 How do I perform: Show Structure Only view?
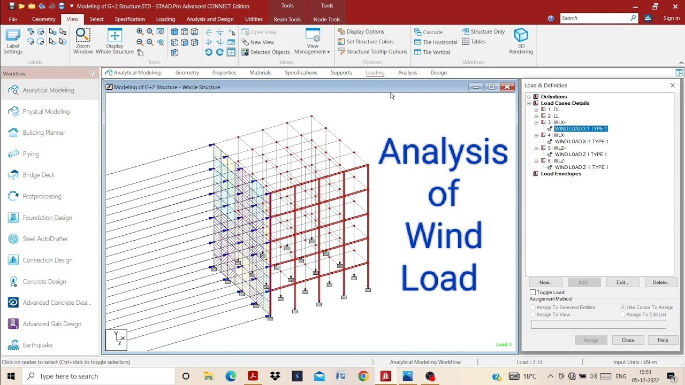click(x=484, y=32)
